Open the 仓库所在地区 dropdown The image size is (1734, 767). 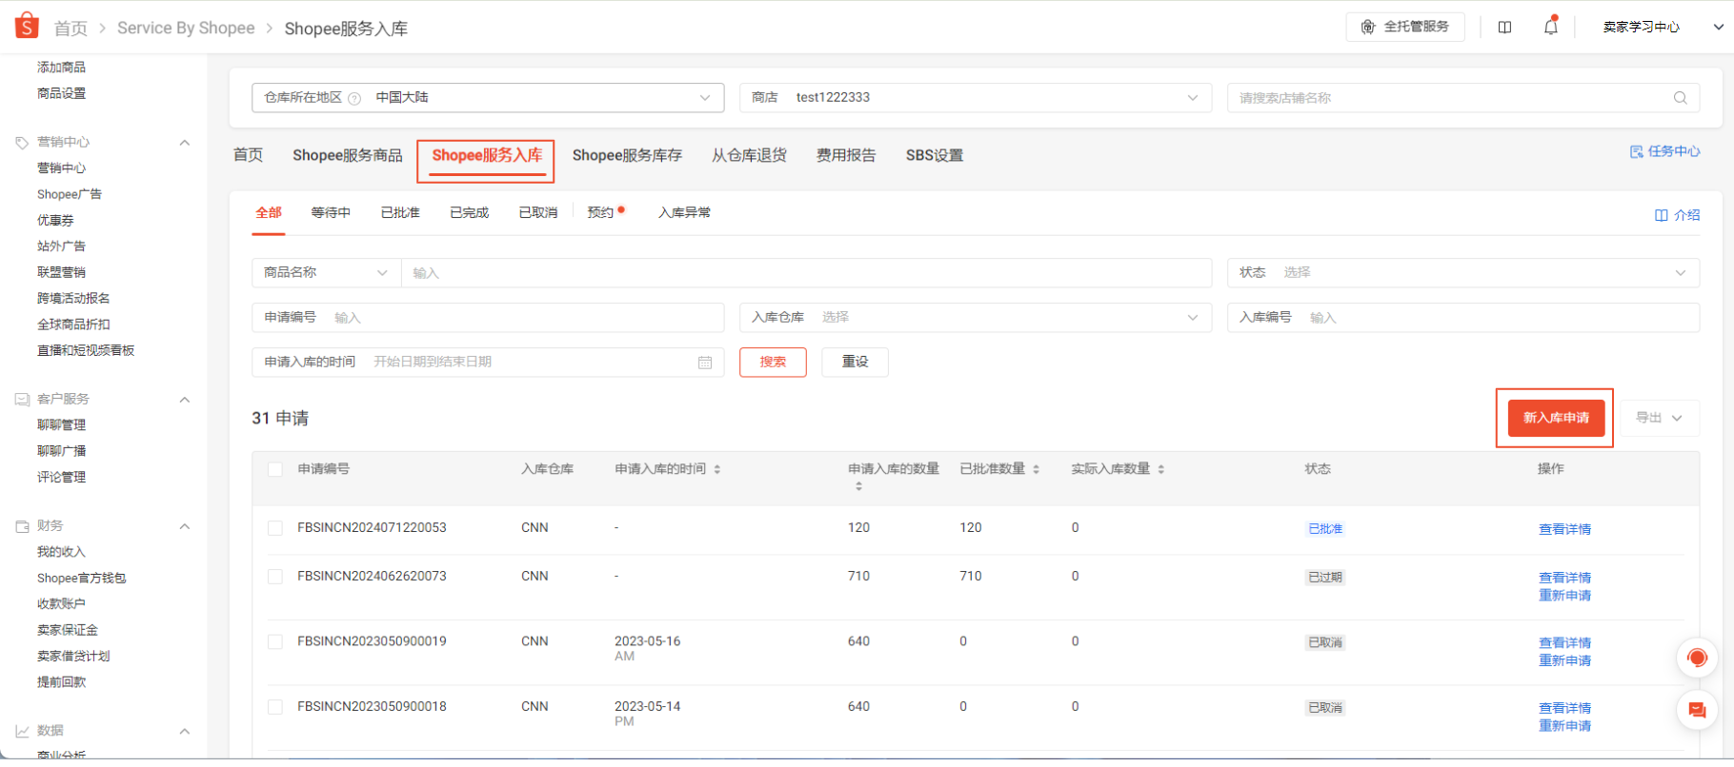coord(488,97)
